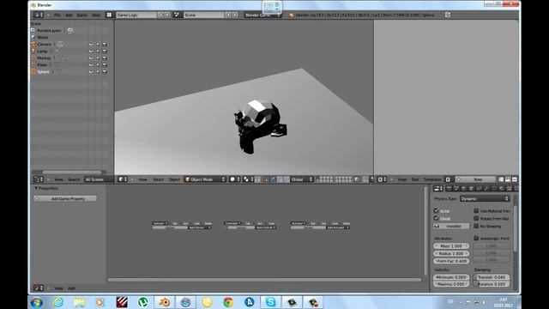The image size is (549, 309).
Task: Open the Blender Game engine dropdown
Action: pyautogui.click(x=262, y=15)
